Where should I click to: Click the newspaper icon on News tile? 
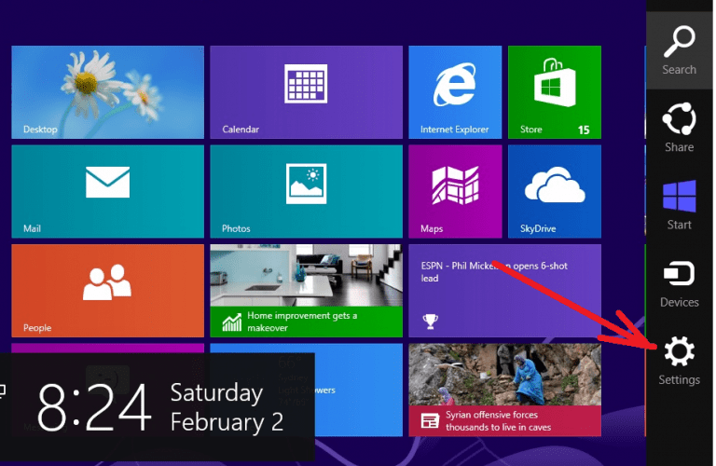[x=430, y=421]
